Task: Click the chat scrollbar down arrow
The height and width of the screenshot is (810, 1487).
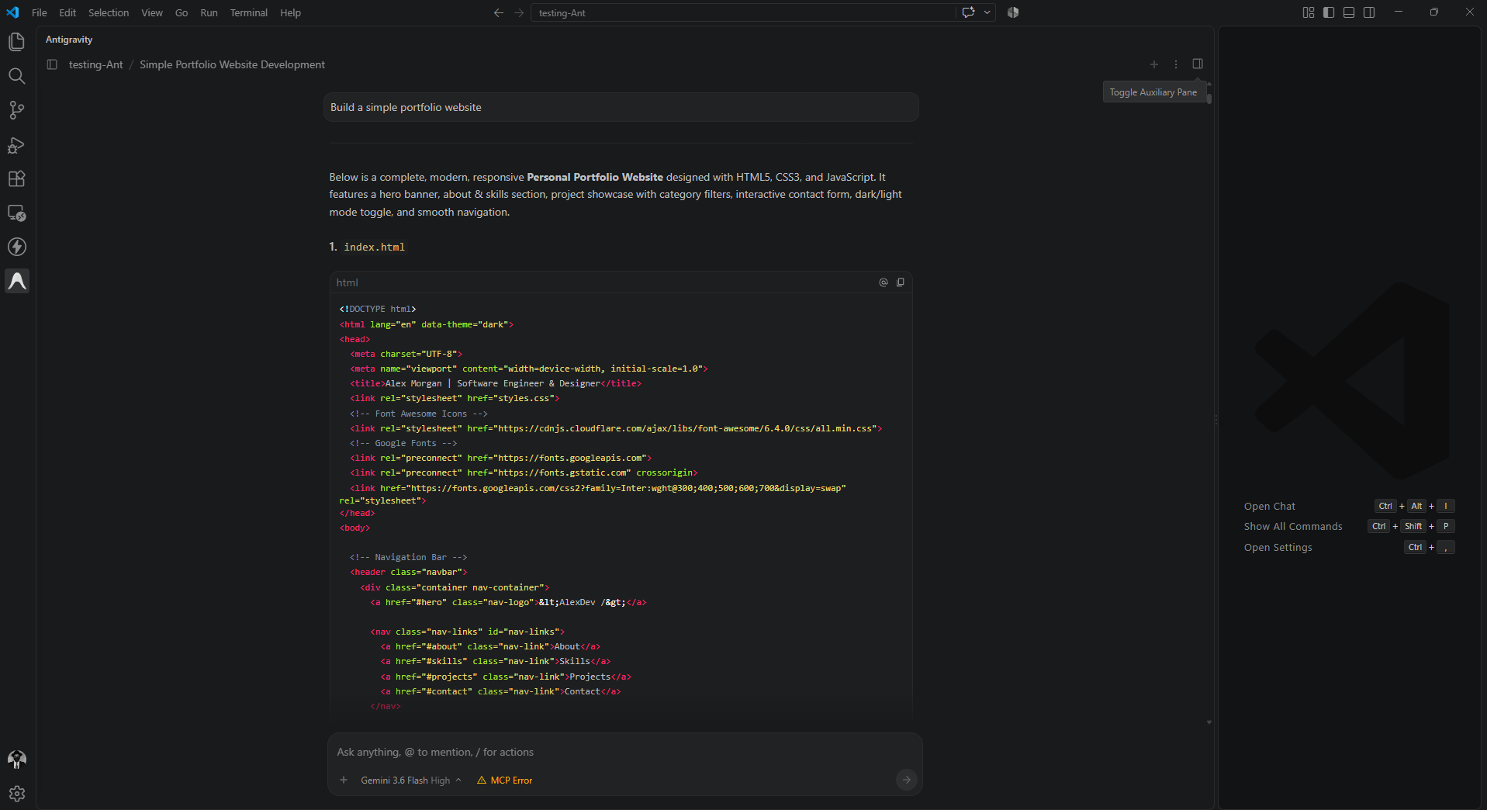Action: (1209, 722)
